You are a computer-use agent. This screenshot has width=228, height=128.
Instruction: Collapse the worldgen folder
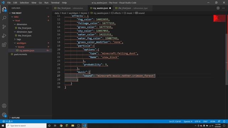tap(21, 43)
